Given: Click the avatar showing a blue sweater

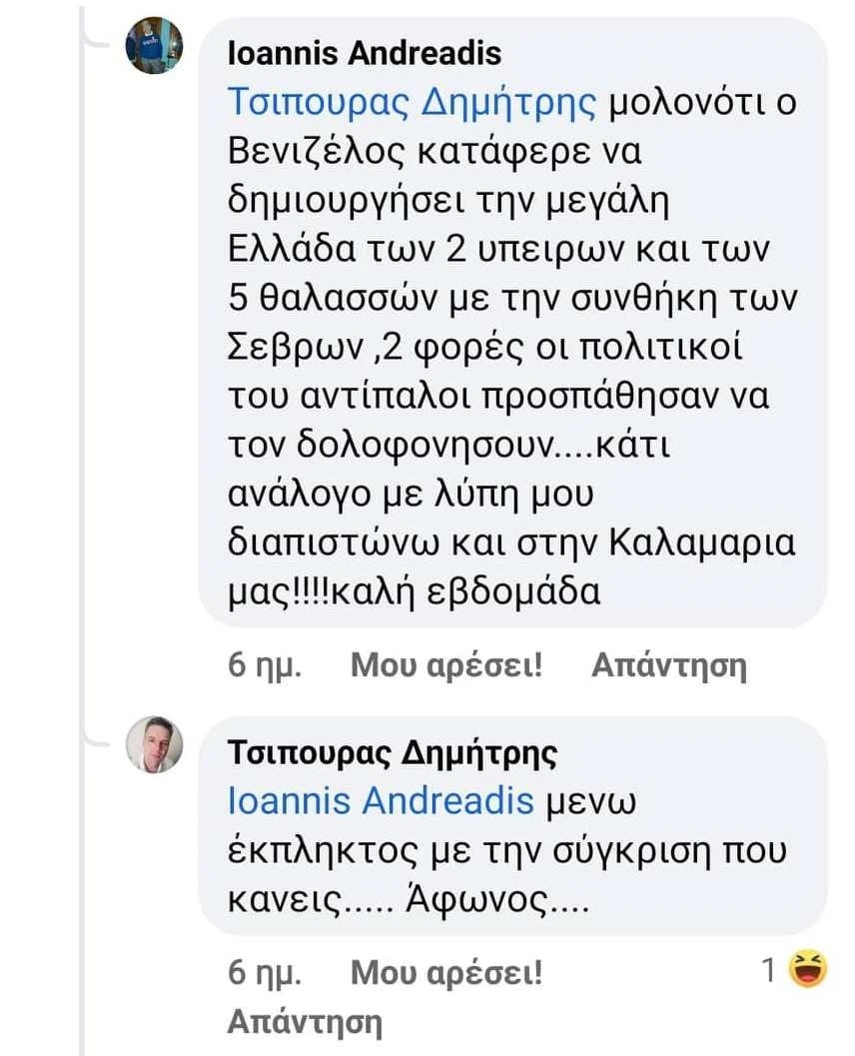Looking at the screenshot, I should [x=153, y=44].
